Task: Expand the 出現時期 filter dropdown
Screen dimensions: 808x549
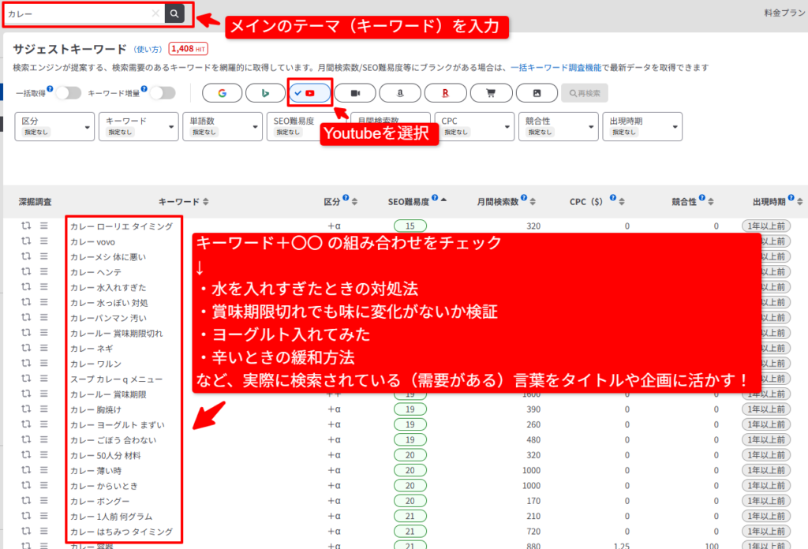Action: pos(642,126)
